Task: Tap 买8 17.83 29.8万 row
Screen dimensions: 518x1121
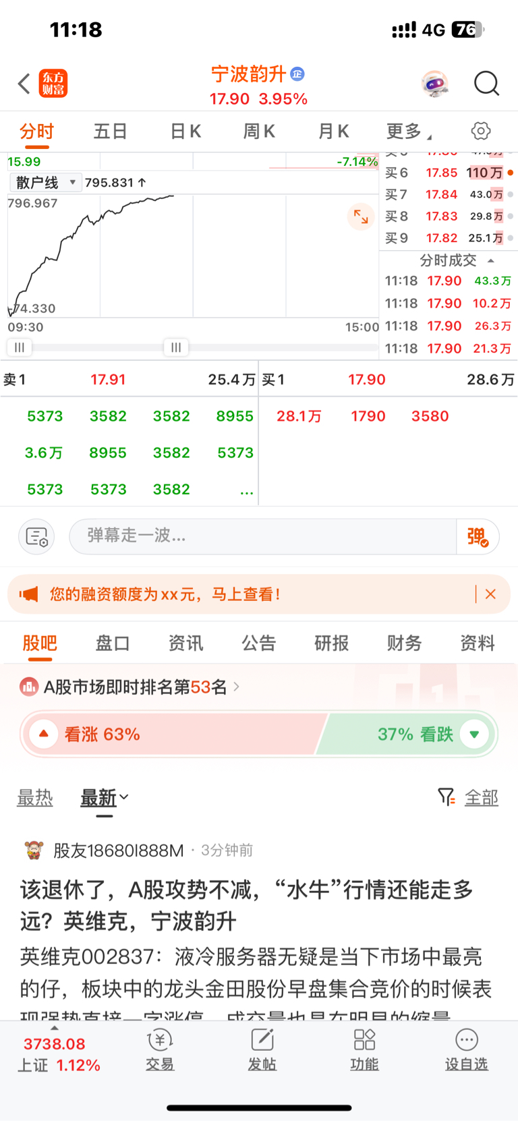Action: point(449,216)
